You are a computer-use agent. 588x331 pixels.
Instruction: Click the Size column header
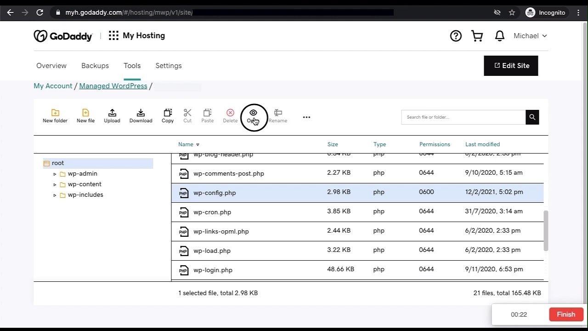click(333, 144)
